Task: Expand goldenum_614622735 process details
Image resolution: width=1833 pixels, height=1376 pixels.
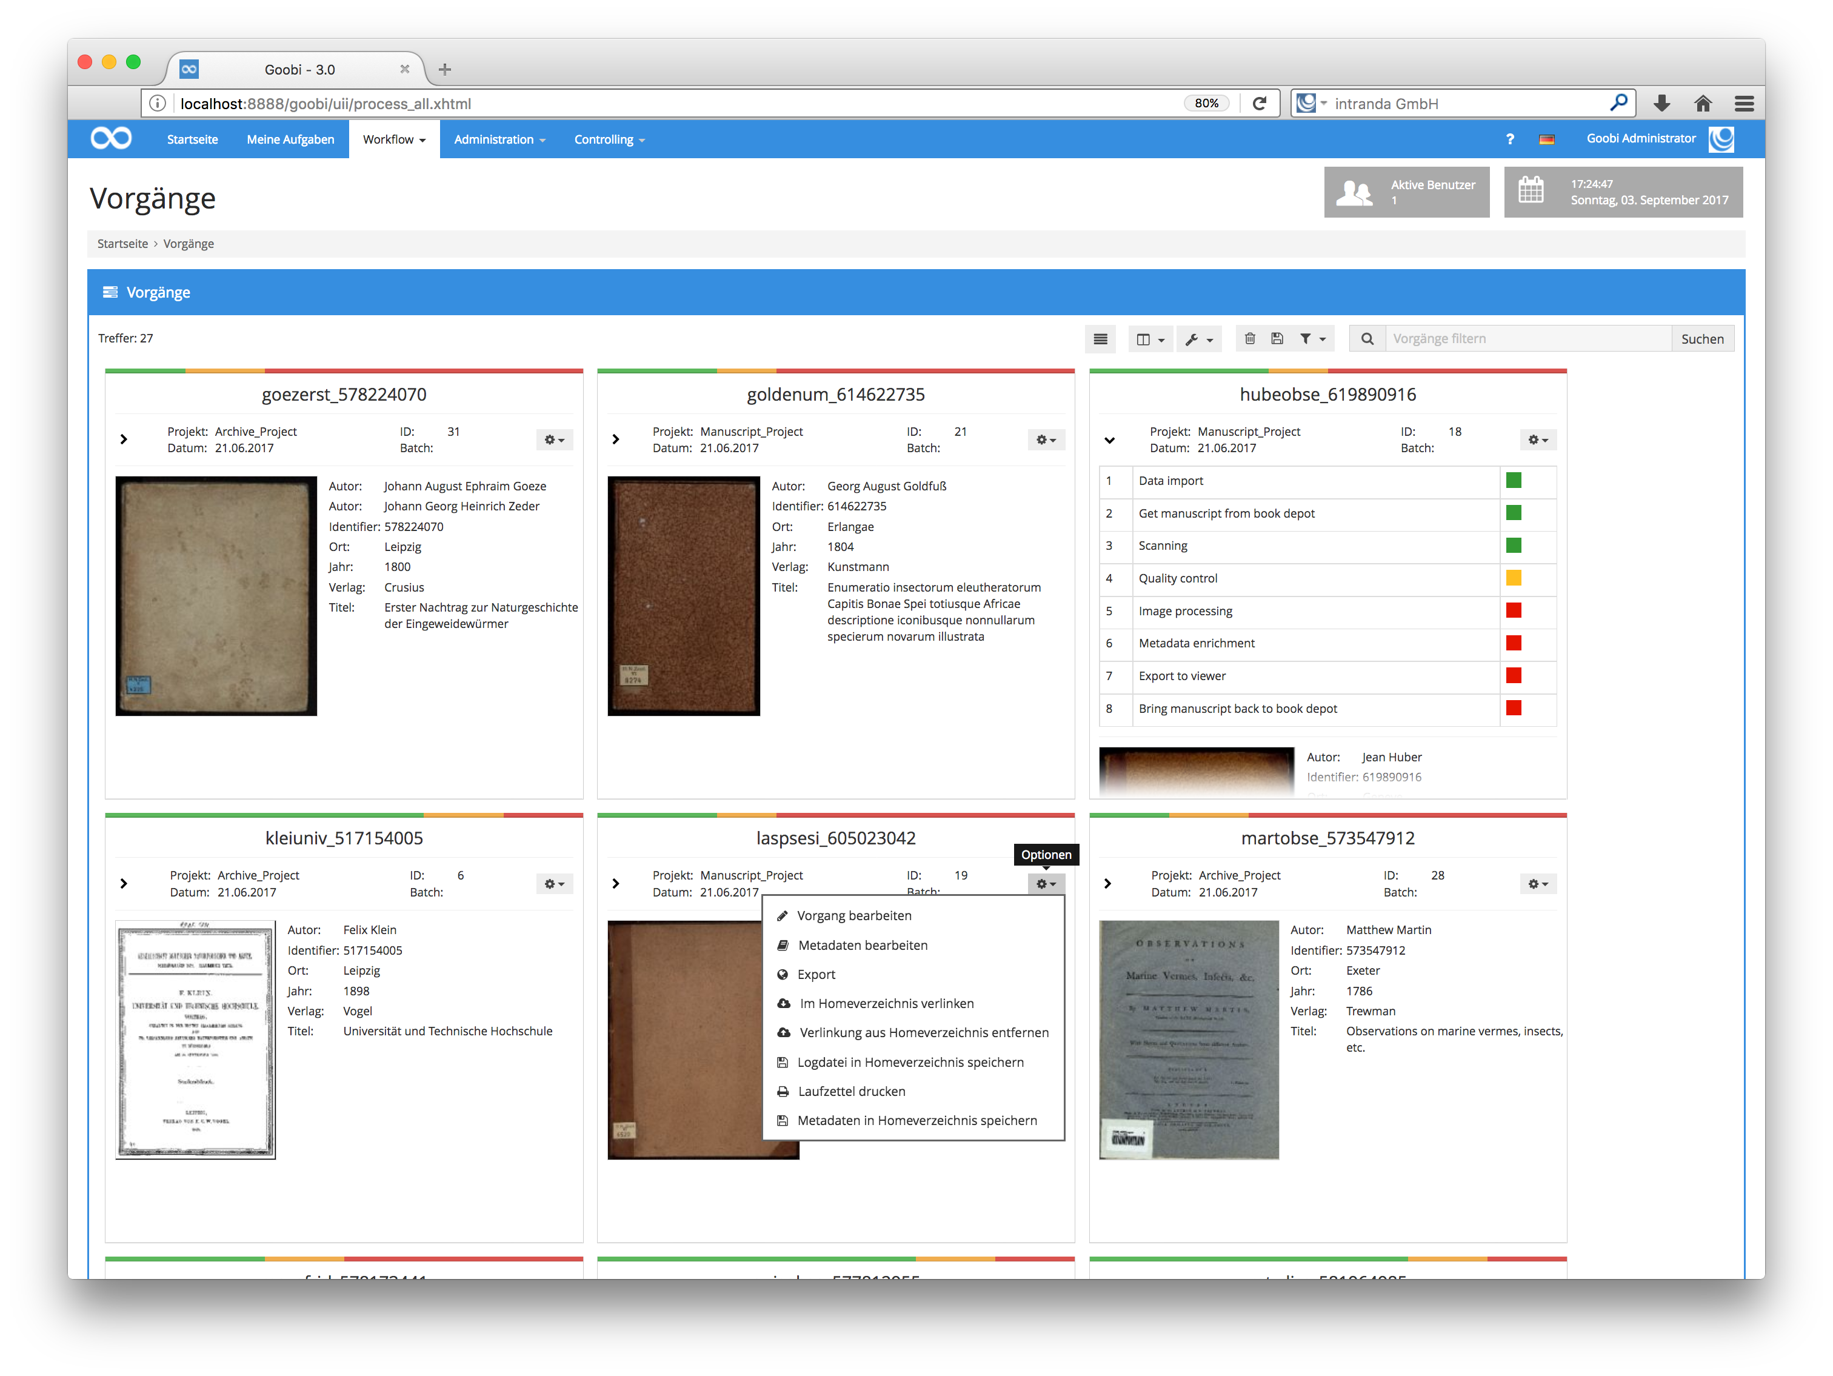Action: (616, 439)
